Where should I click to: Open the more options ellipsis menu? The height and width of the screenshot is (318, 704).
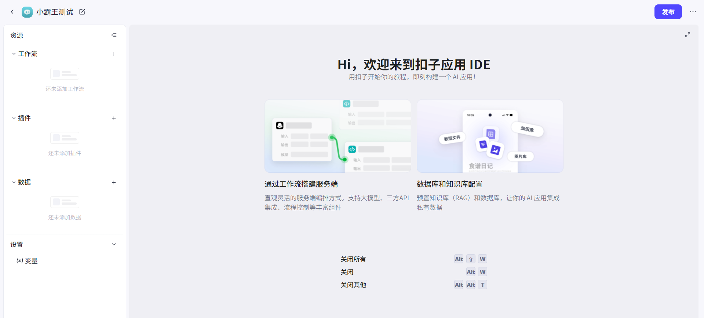tap(693, 12)
